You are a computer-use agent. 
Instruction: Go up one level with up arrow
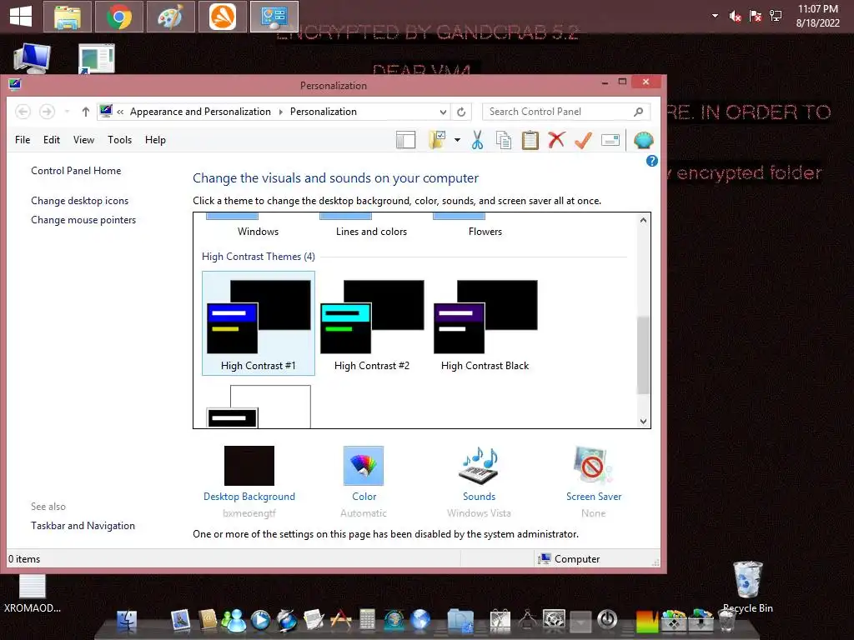86,112
